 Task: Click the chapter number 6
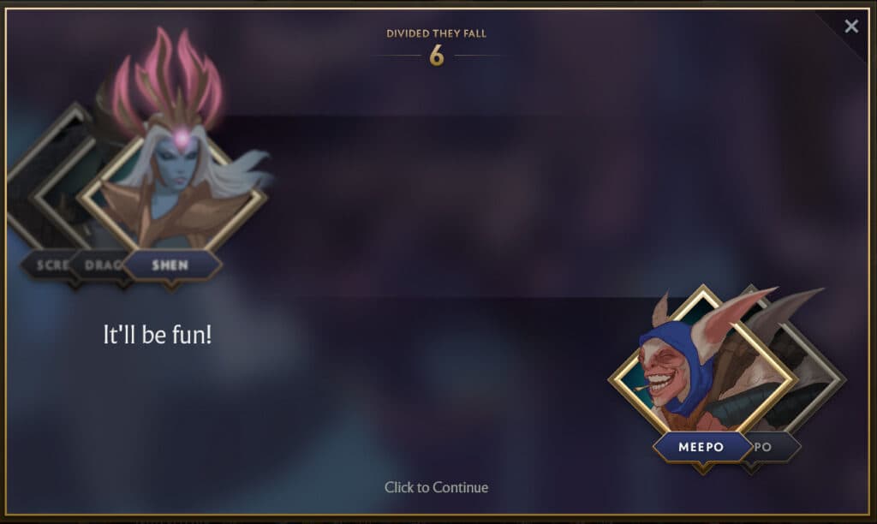[x=437, y=56]
